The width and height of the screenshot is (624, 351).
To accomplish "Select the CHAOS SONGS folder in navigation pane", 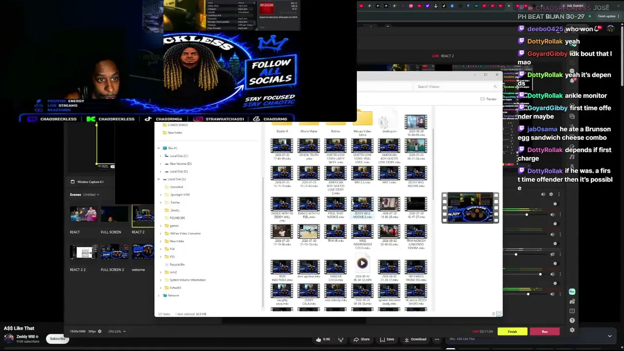I will pyautogui.click(x=175, y=125).
